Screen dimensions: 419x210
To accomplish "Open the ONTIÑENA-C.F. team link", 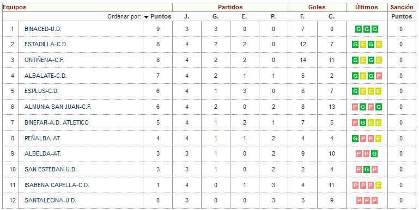I will (x=44, y=60).
